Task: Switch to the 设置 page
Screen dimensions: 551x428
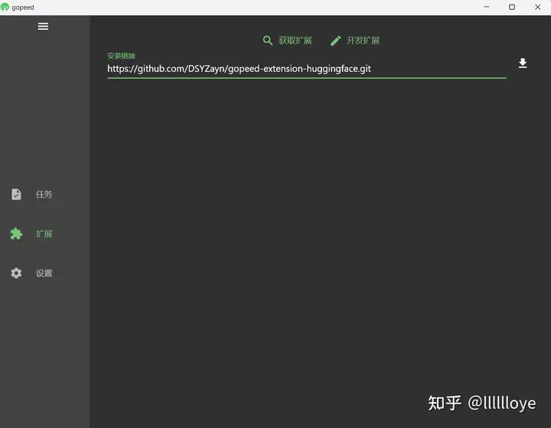Action: point(44,273)
